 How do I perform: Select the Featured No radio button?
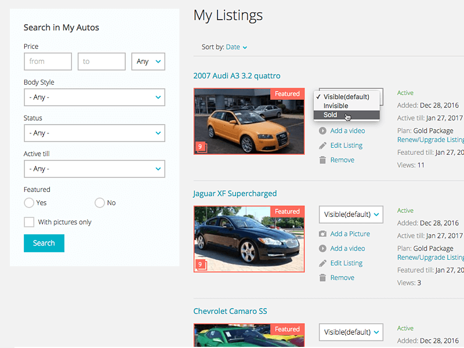(100, 202)
